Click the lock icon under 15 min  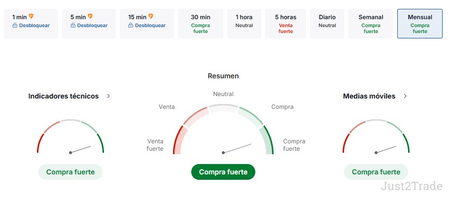(x=131, y=26)
